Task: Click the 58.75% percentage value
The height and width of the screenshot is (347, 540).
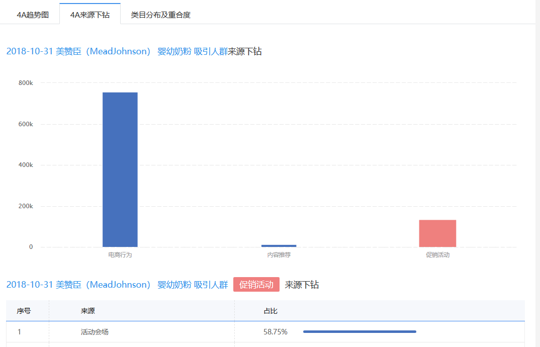Action: [275, 332]
